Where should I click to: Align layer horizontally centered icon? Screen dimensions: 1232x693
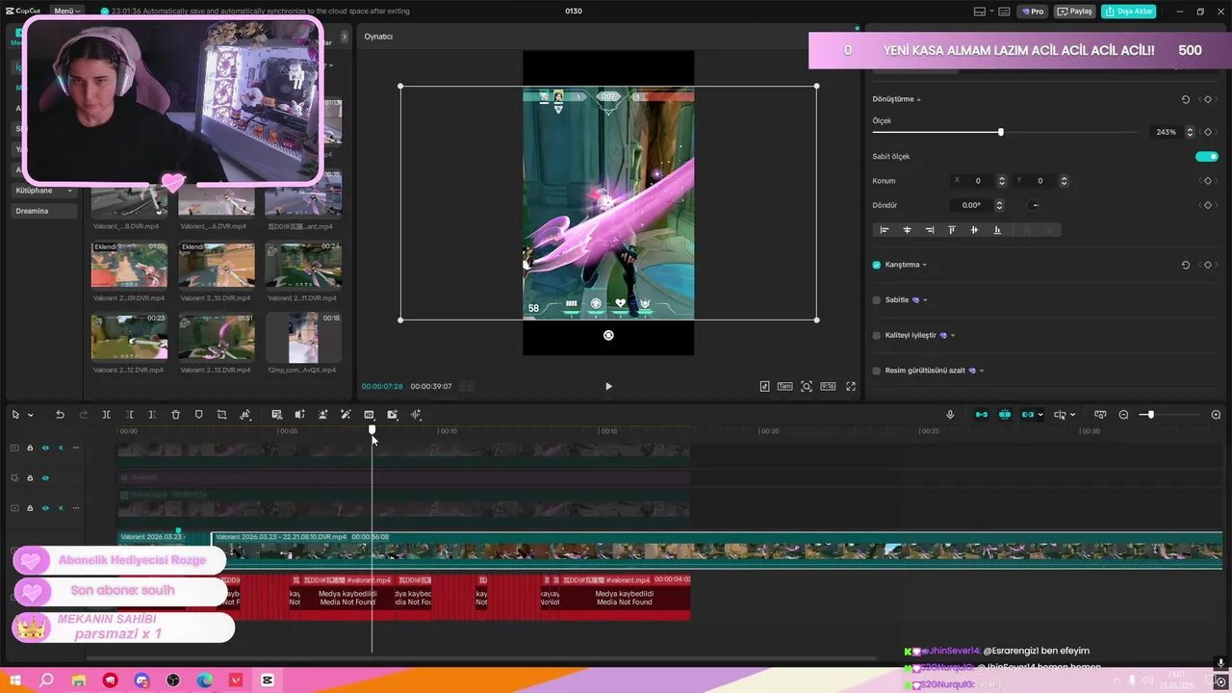click(x=907, y=230)
